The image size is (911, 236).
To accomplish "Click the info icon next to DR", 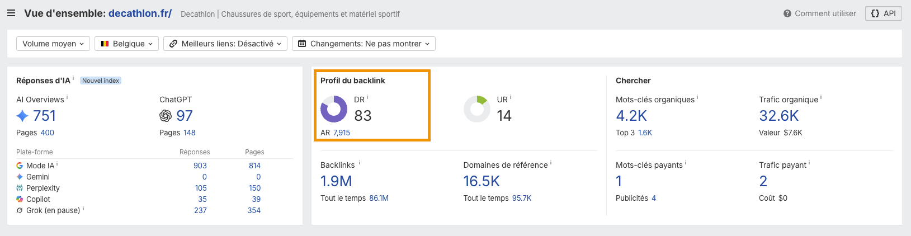I will tap(367, 98).
